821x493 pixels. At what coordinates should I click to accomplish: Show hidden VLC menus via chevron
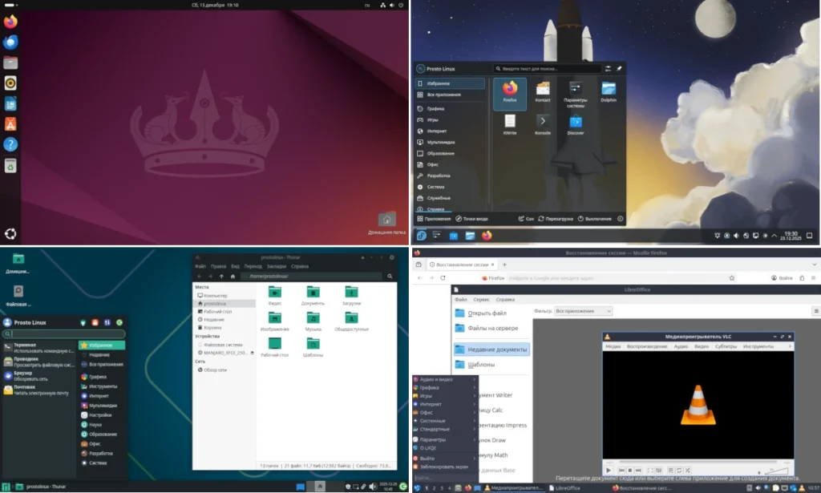pos(790,346)
